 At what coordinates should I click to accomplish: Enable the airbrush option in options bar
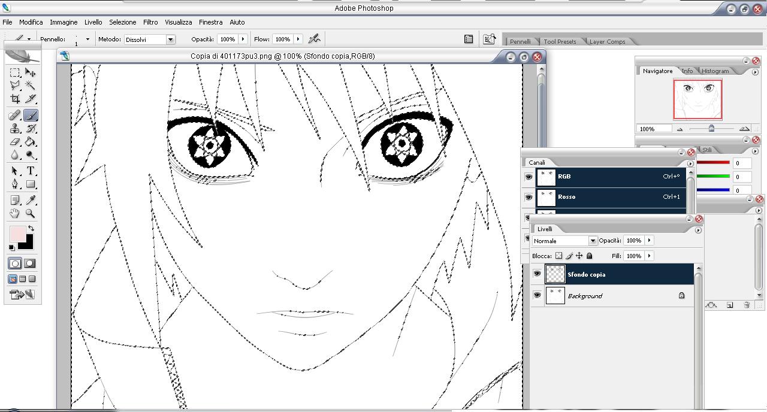[314, 39]
